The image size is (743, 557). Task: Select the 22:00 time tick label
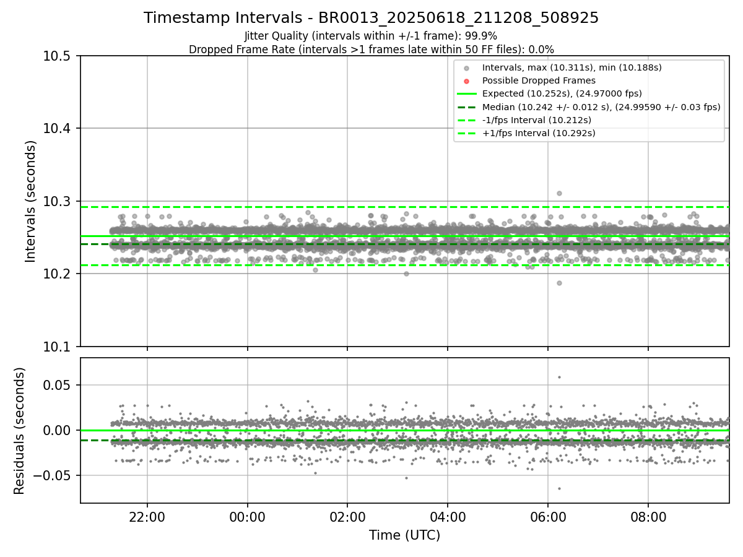[147, 517]
